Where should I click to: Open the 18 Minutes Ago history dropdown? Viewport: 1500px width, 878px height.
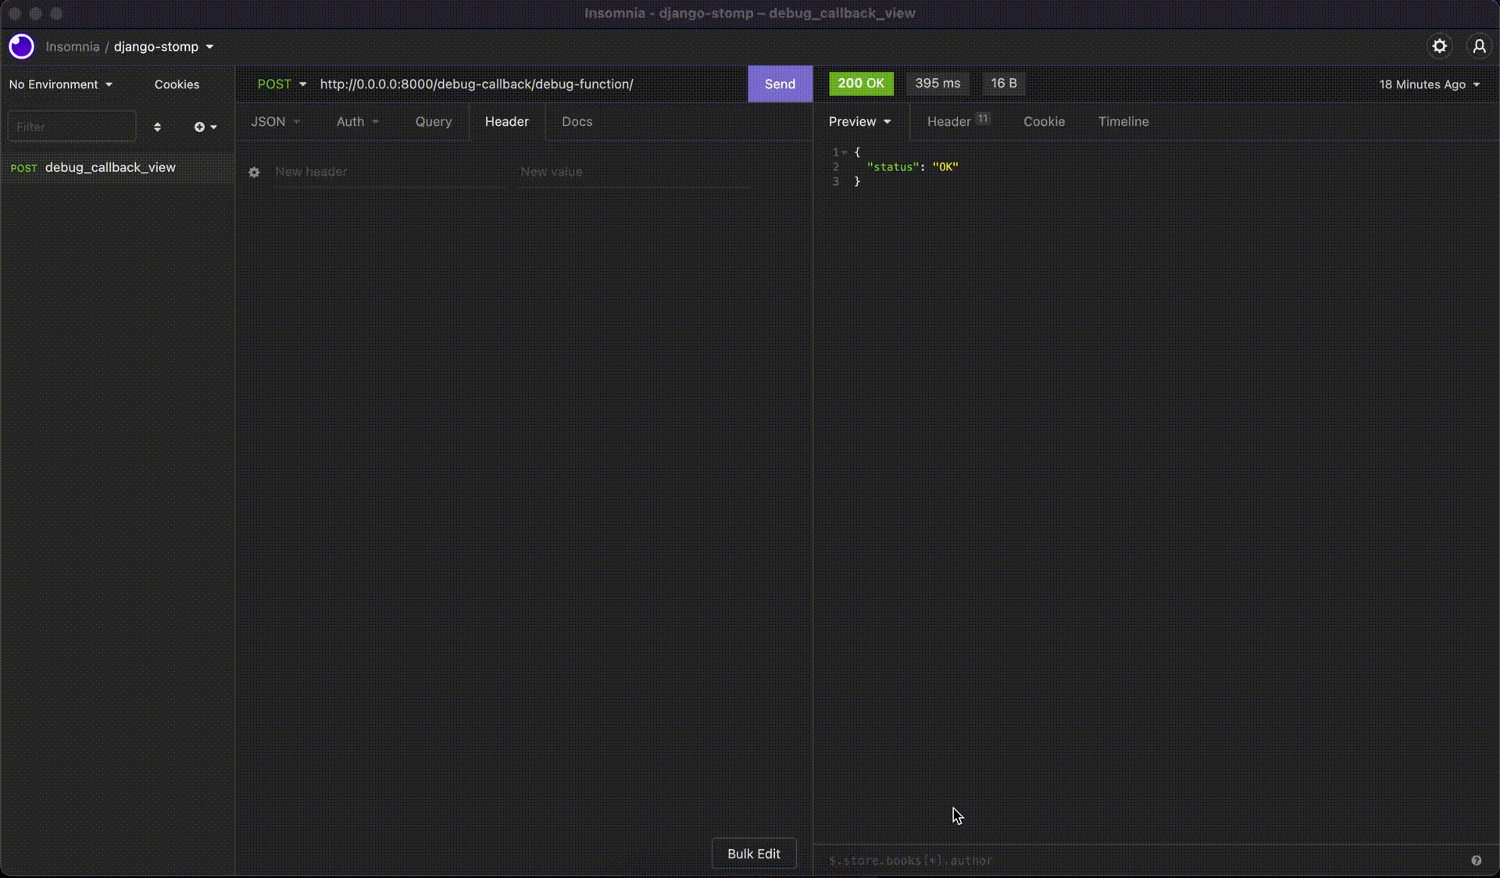coord(1429,84)
